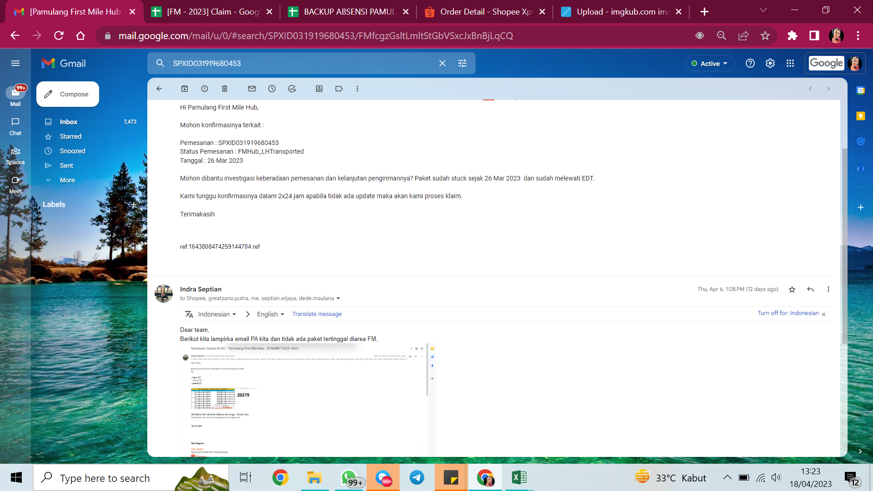Image resolution: width=873 pixels, height=491 pixels.
Task: Toggle the main menu hamburger
Action: click(x=15, y=63)
